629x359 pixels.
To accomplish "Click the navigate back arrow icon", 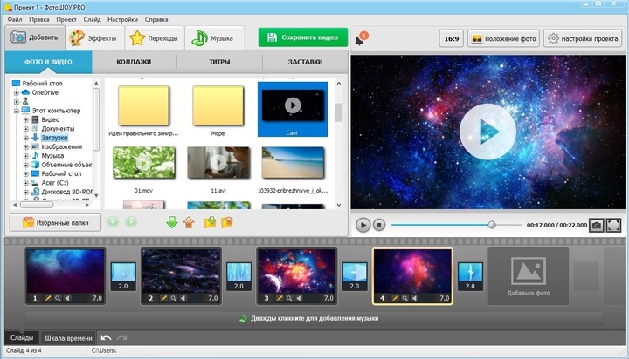I will (x=113, y=222).
